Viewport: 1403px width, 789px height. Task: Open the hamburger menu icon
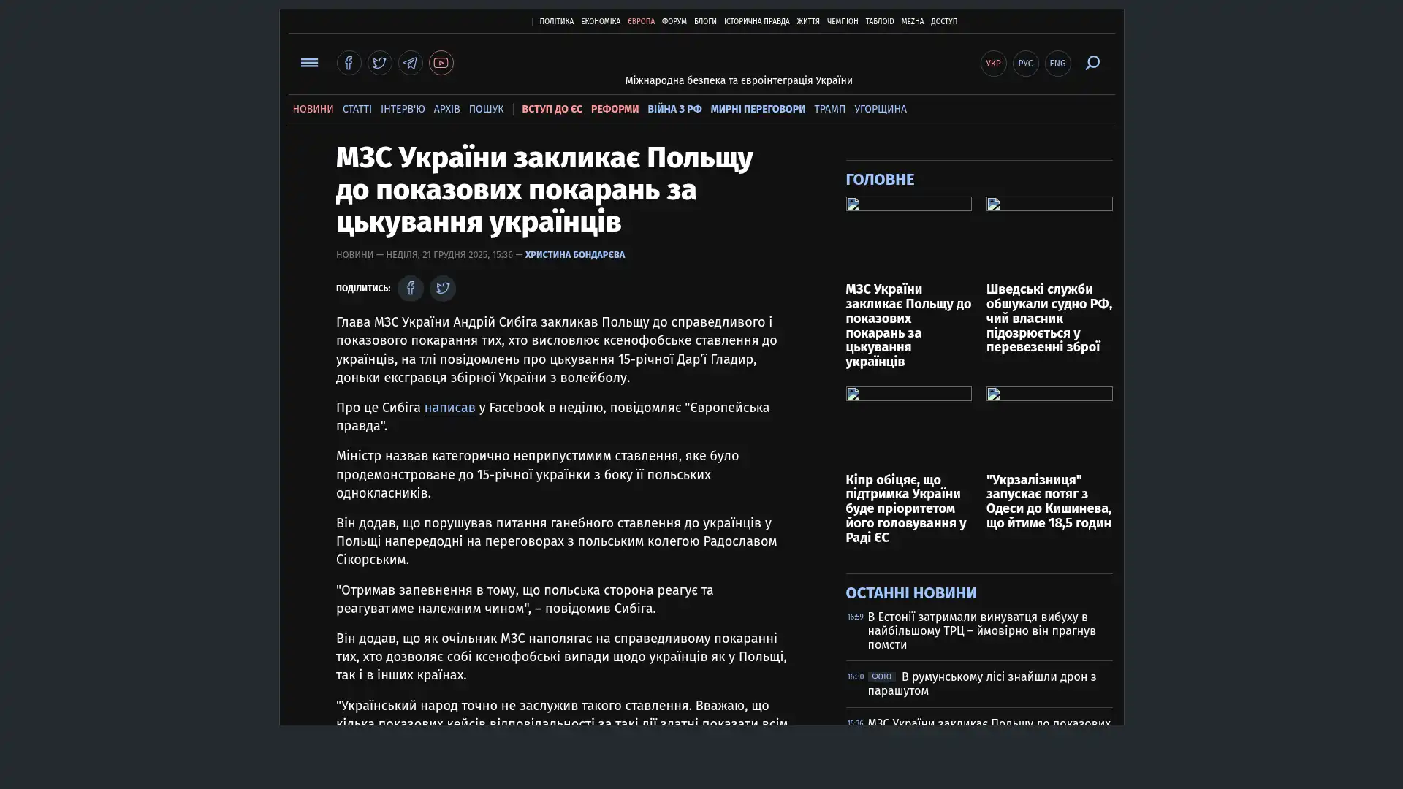click(309, 63)
